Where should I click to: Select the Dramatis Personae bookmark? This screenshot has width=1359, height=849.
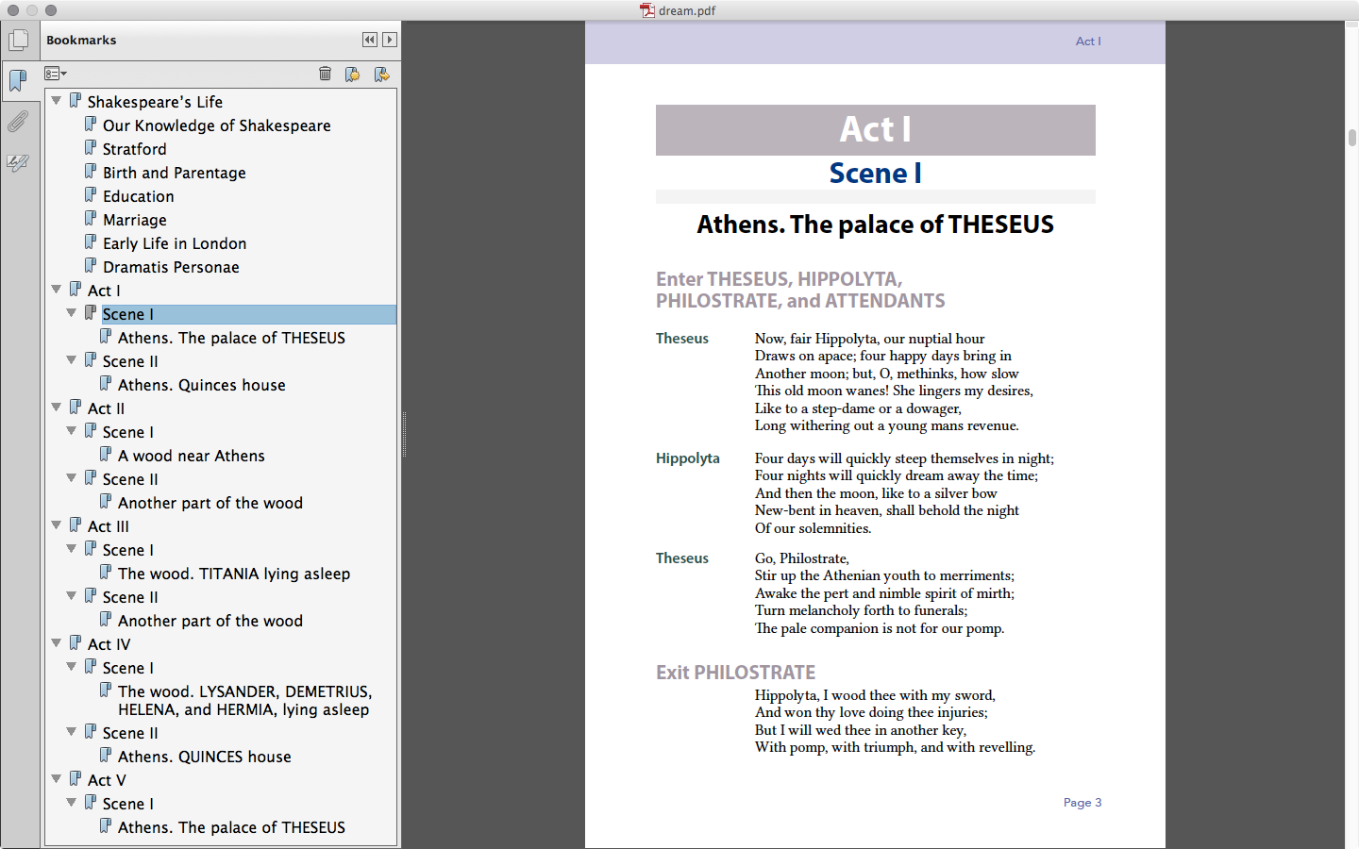point(171,267)
